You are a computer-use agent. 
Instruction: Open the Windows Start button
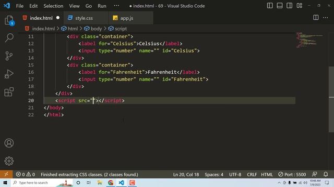click(5, 182)
